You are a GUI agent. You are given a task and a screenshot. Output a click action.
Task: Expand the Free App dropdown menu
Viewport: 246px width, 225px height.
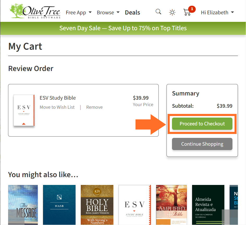coord(78,12)
